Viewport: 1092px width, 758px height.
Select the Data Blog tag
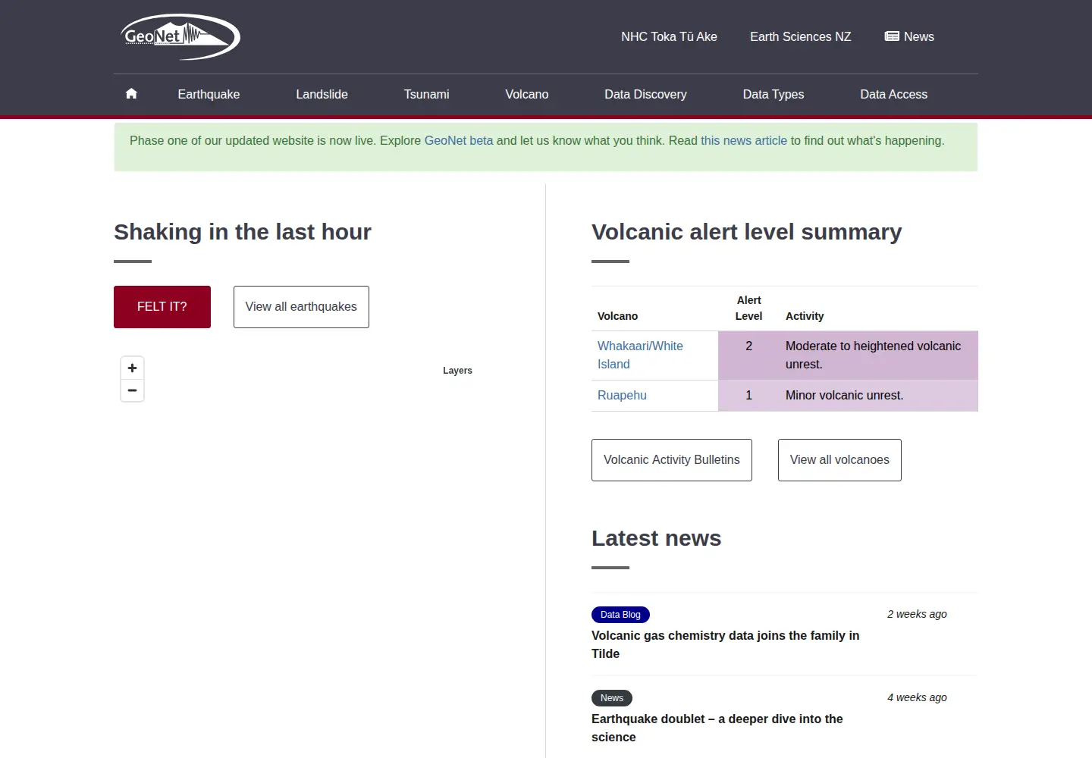point(620,615)
